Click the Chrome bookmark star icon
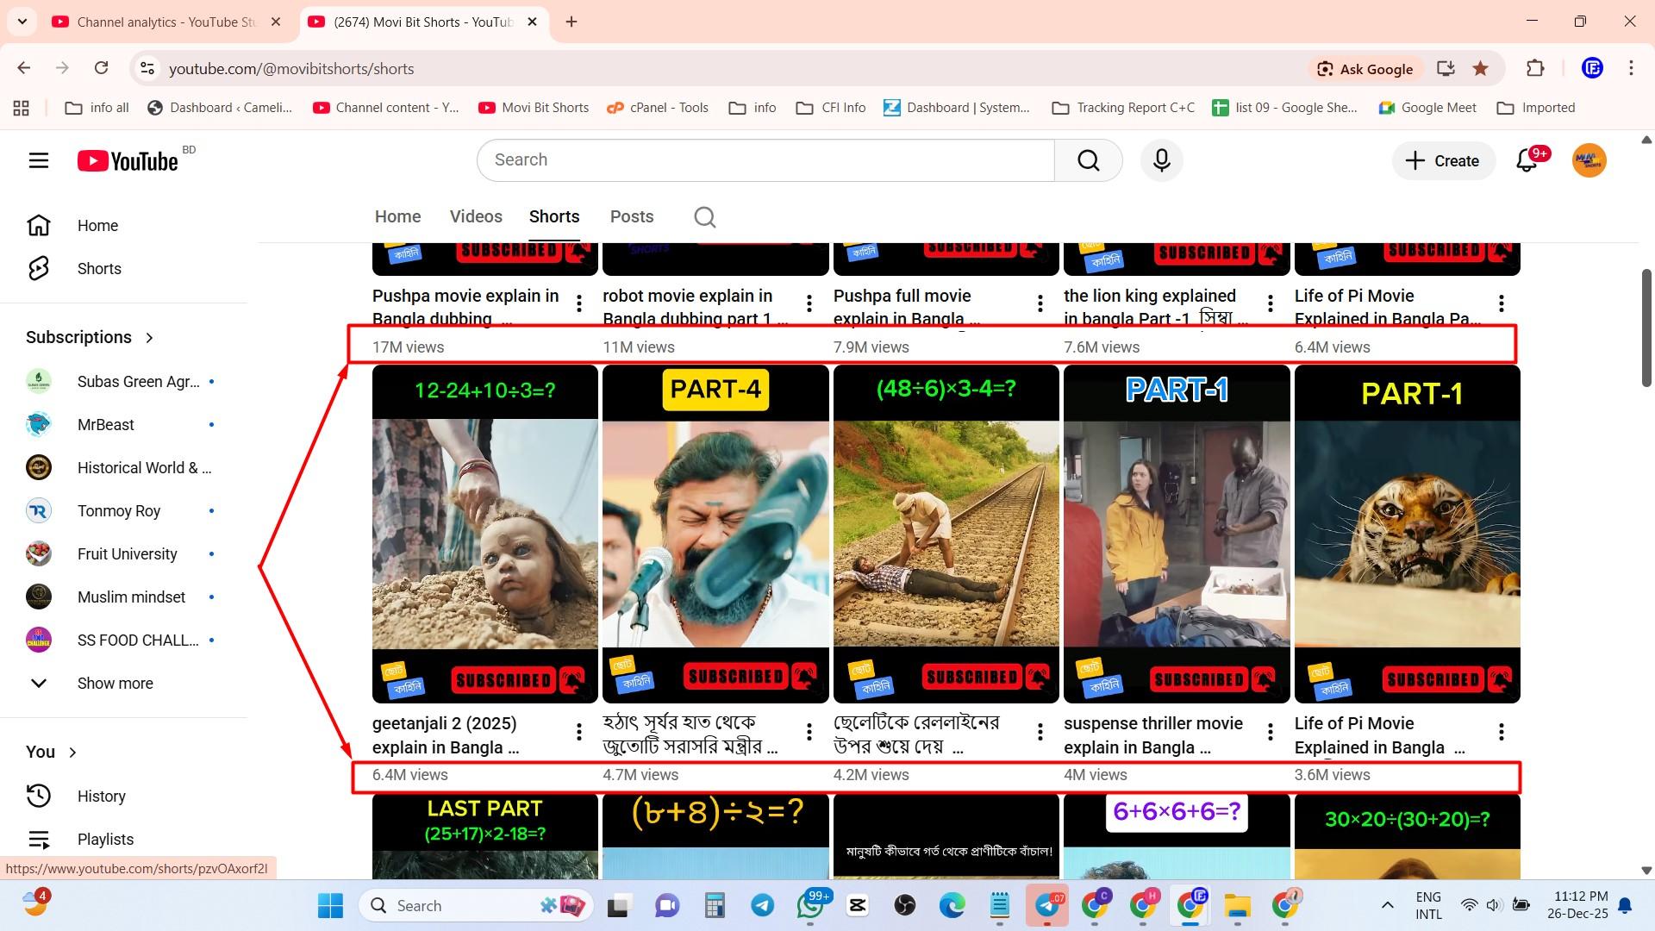This screenshot has width=1655, height=931. click(x=1480, y=69)
